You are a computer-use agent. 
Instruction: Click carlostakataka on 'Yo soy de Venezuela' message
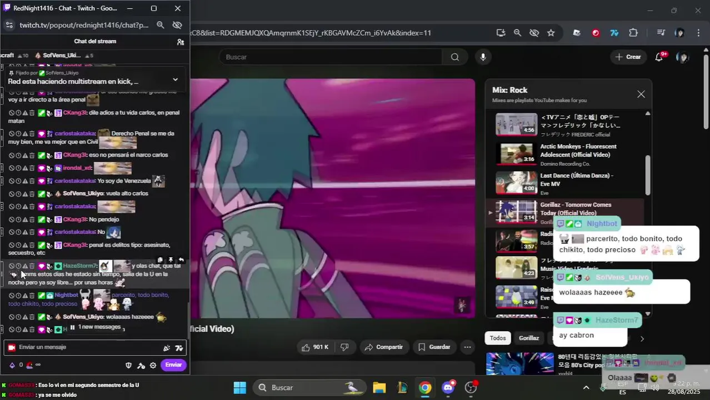coord(75,181)
